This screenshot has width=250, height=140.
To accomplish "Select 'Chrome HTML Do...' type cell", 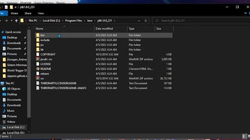I will [141, 69].
